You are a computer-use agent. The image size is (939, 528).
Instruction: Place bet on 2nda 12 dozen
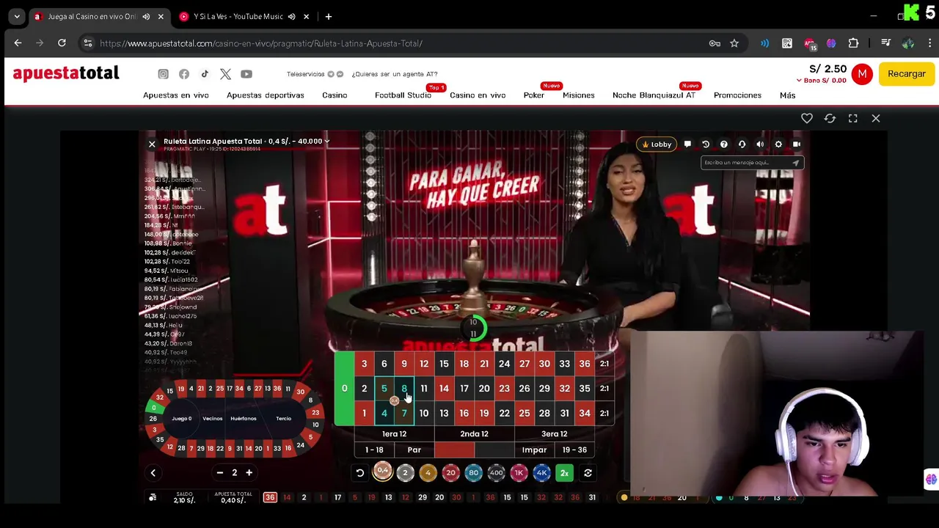tap(474, 434)
